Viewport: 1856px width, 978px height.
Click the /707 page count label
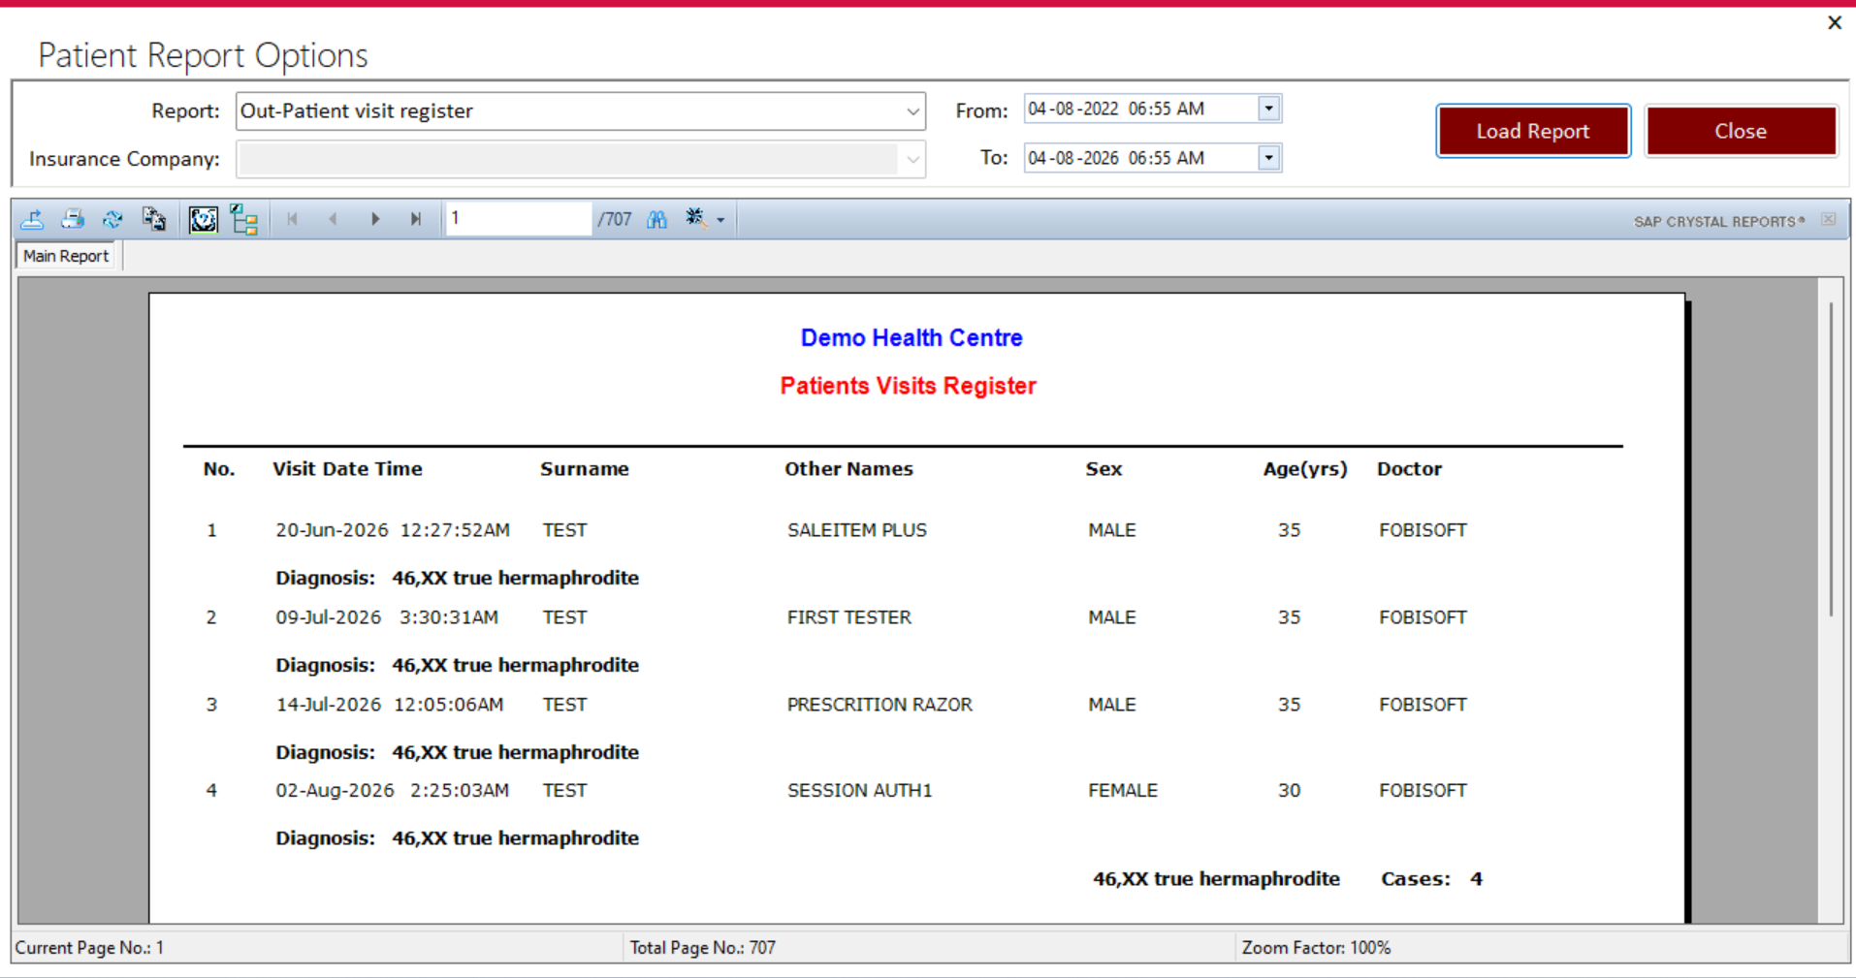(615, 220)
